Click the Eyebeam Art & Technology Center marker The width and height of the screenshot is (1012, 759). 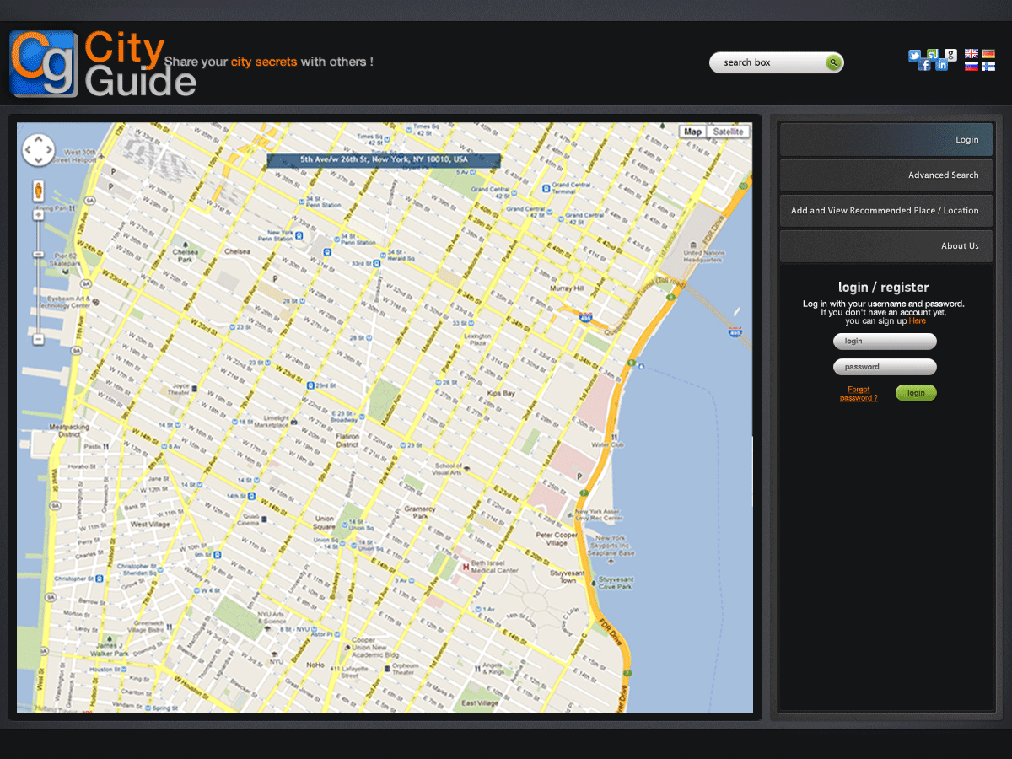point(95,301)
